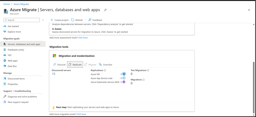
Task: Click the greyed Migrate button
Action: [x=90, y=65]
